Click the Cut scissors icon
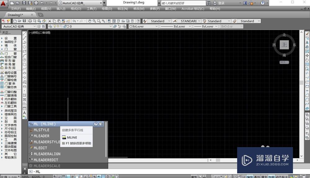 [50, 21]
